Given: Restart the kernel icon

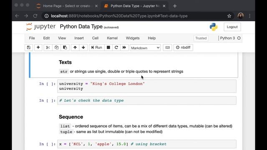Looking at the screenshot, I should pos(116,47).
